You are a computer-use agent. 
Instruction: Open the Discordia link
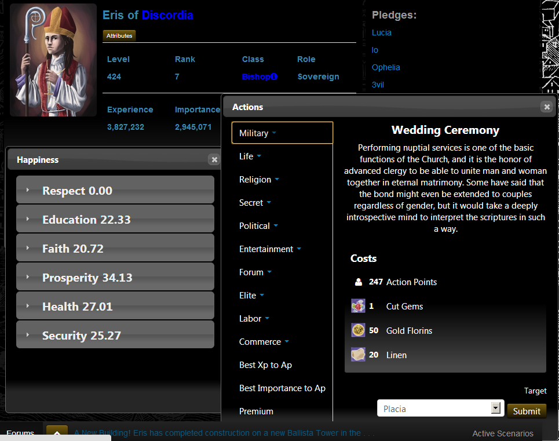pos(167,15)
